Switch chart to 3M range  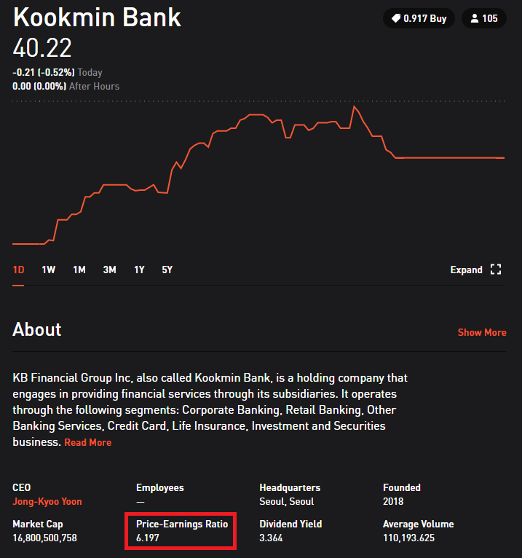(x=109, y=270)
